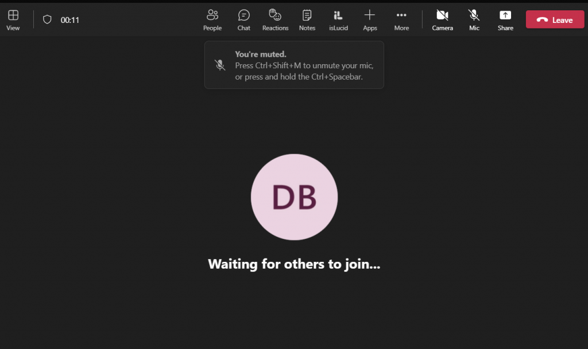Click 'Waiting for others to join...' text
Viewport: 588px width, 349px height.
(x=294, y=264)
